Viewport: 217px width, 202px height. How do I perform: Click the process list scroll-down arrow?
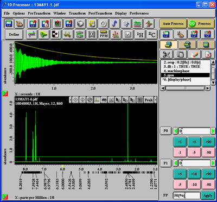213,83
